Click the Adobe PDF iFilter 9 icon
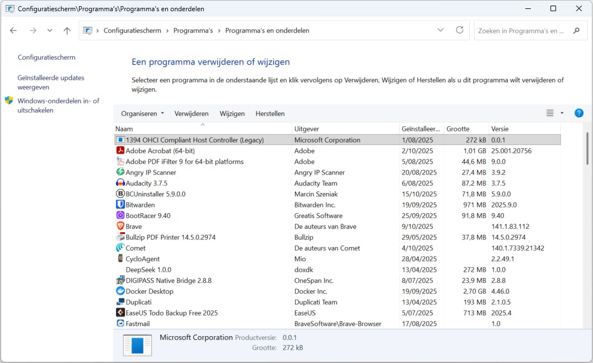593x363 pixels. 120,161
